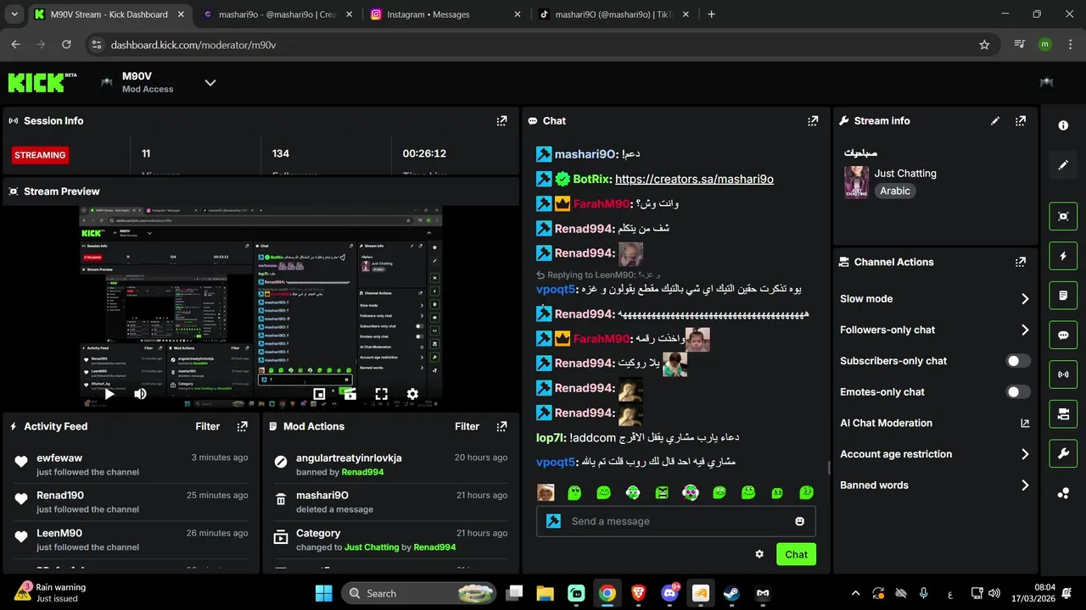Click Just Chatting category thumbnail
This screenshot has height=610, width=1086.
point(856,182)
